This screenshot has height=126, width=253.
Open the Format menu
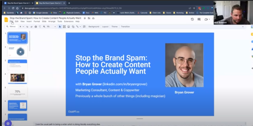pos(37,21)
